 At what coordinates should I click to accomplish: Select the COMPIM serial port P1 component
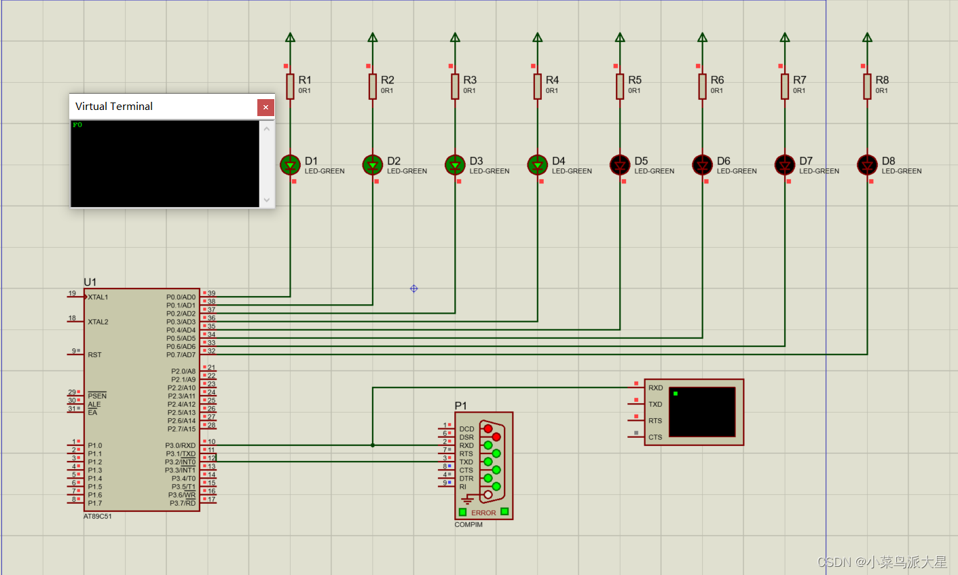tap(483, 466)
